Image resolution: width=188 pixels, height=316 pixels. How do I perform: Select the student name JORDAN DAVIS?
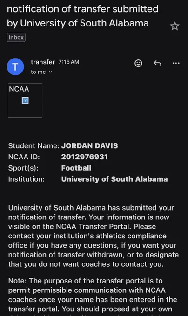(89, 146)
